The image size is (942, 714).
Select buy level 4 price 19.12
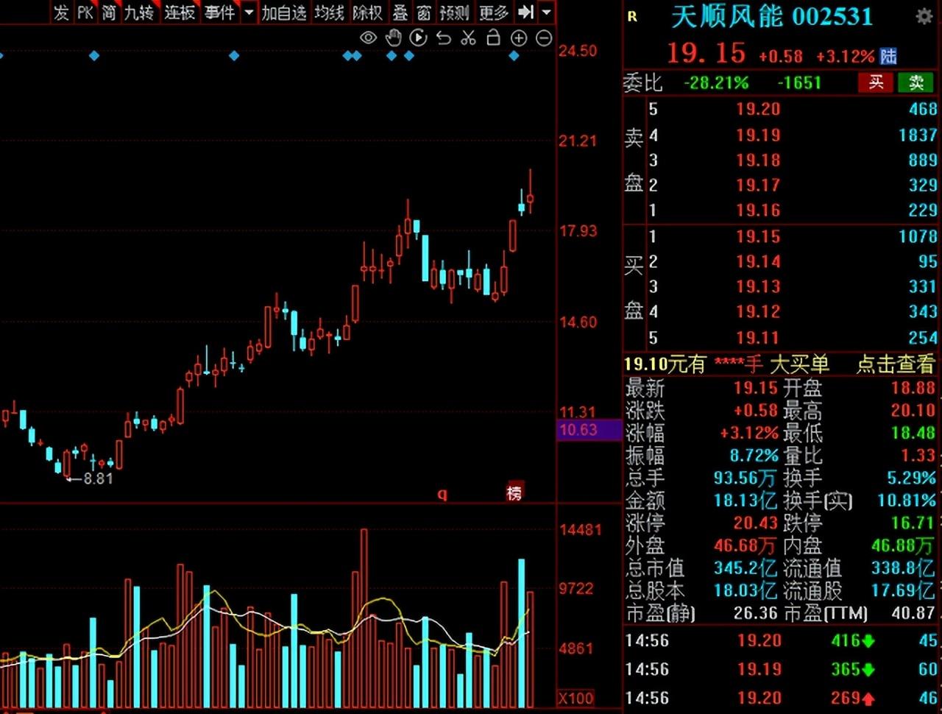tap(758, 311)
